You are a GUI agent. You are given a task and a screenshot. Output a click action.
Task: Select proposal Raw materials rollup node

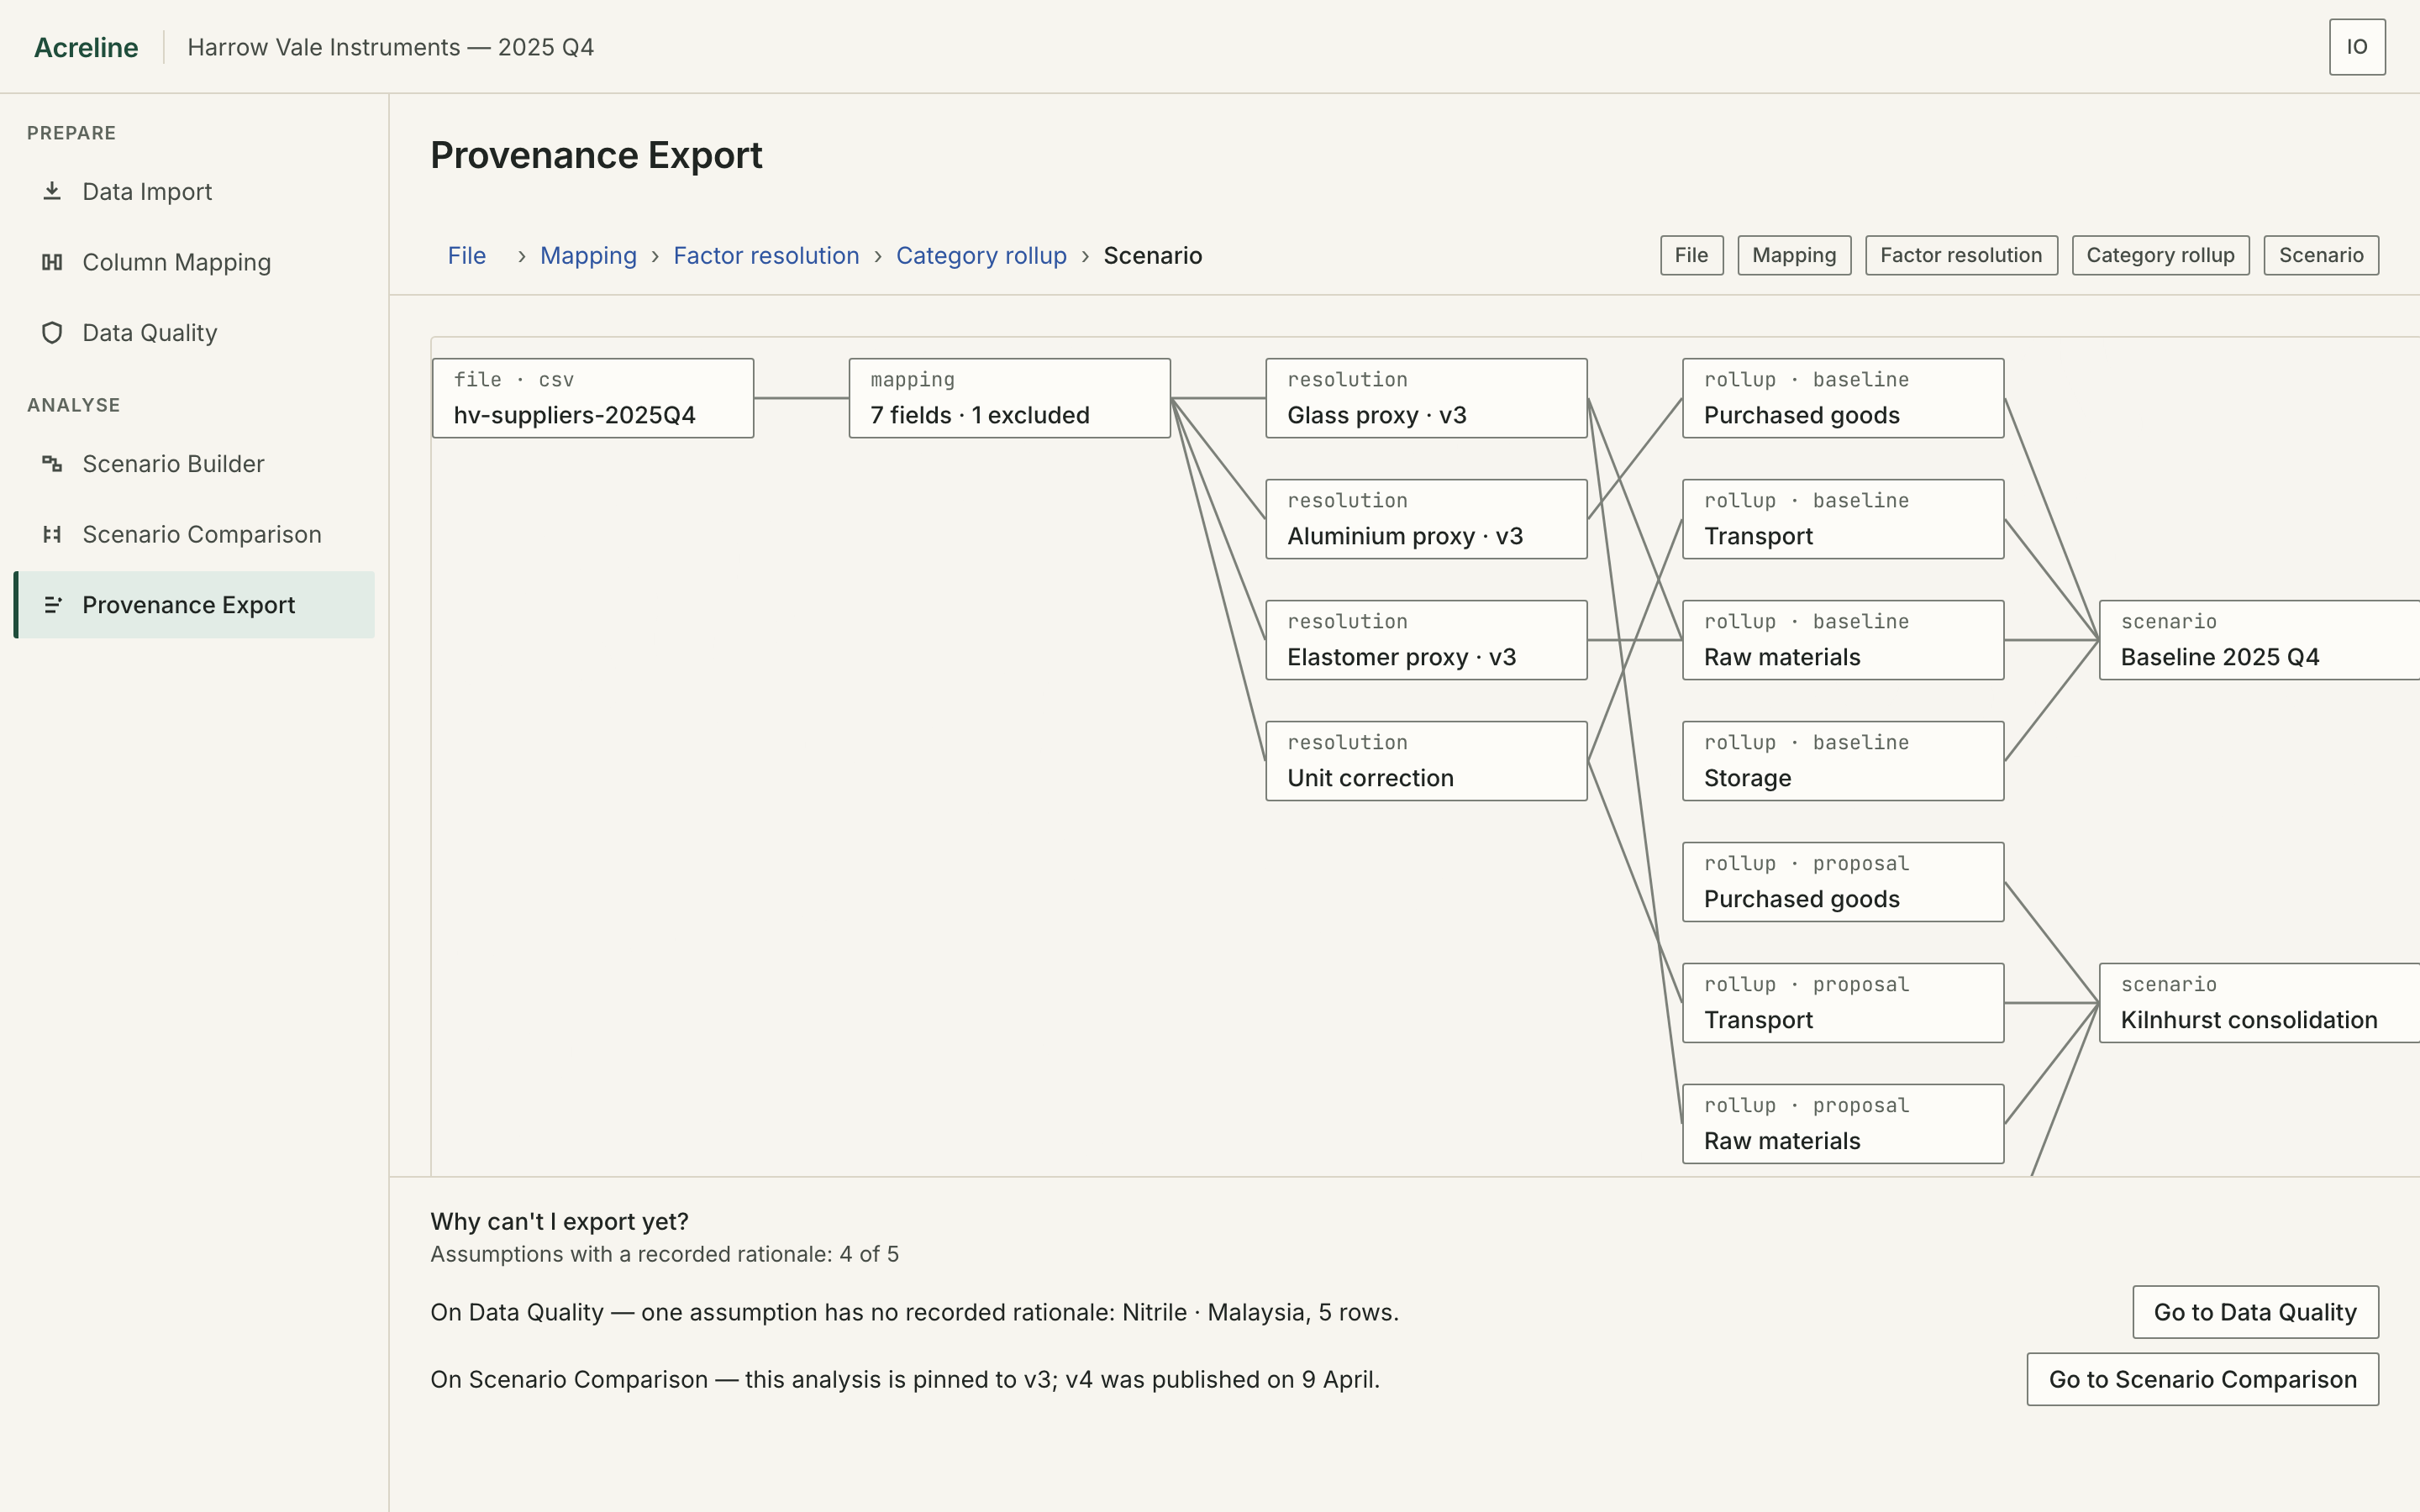[1843, 1124]
